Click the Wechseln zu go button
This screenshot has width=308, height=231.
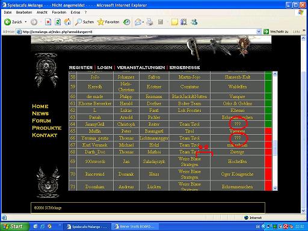(276, 32)
